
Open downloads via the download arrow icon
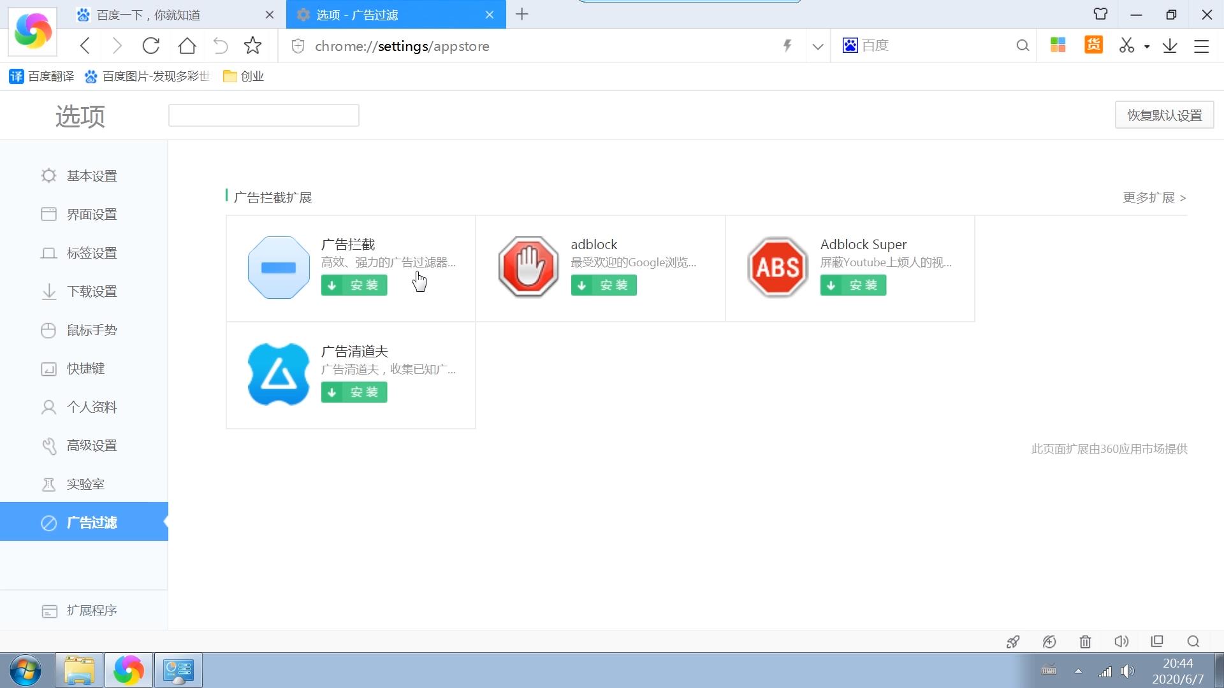(1170, 46)
